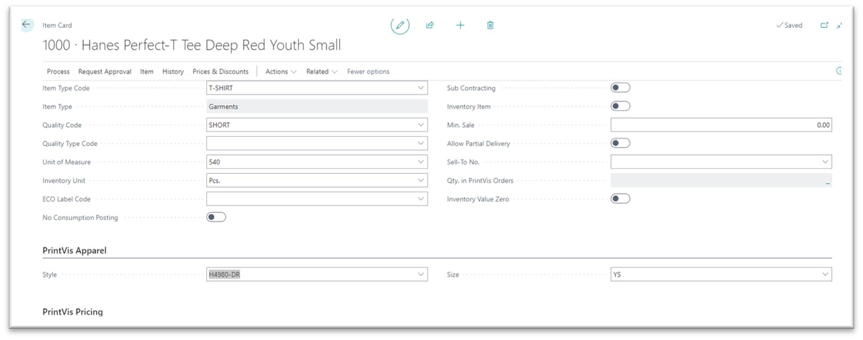Toggle Inventory Value Zero switch
The image size is (863, 340).
(621, 199)
